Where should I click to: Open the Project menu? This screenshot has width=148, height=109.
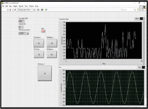(15, 6)
